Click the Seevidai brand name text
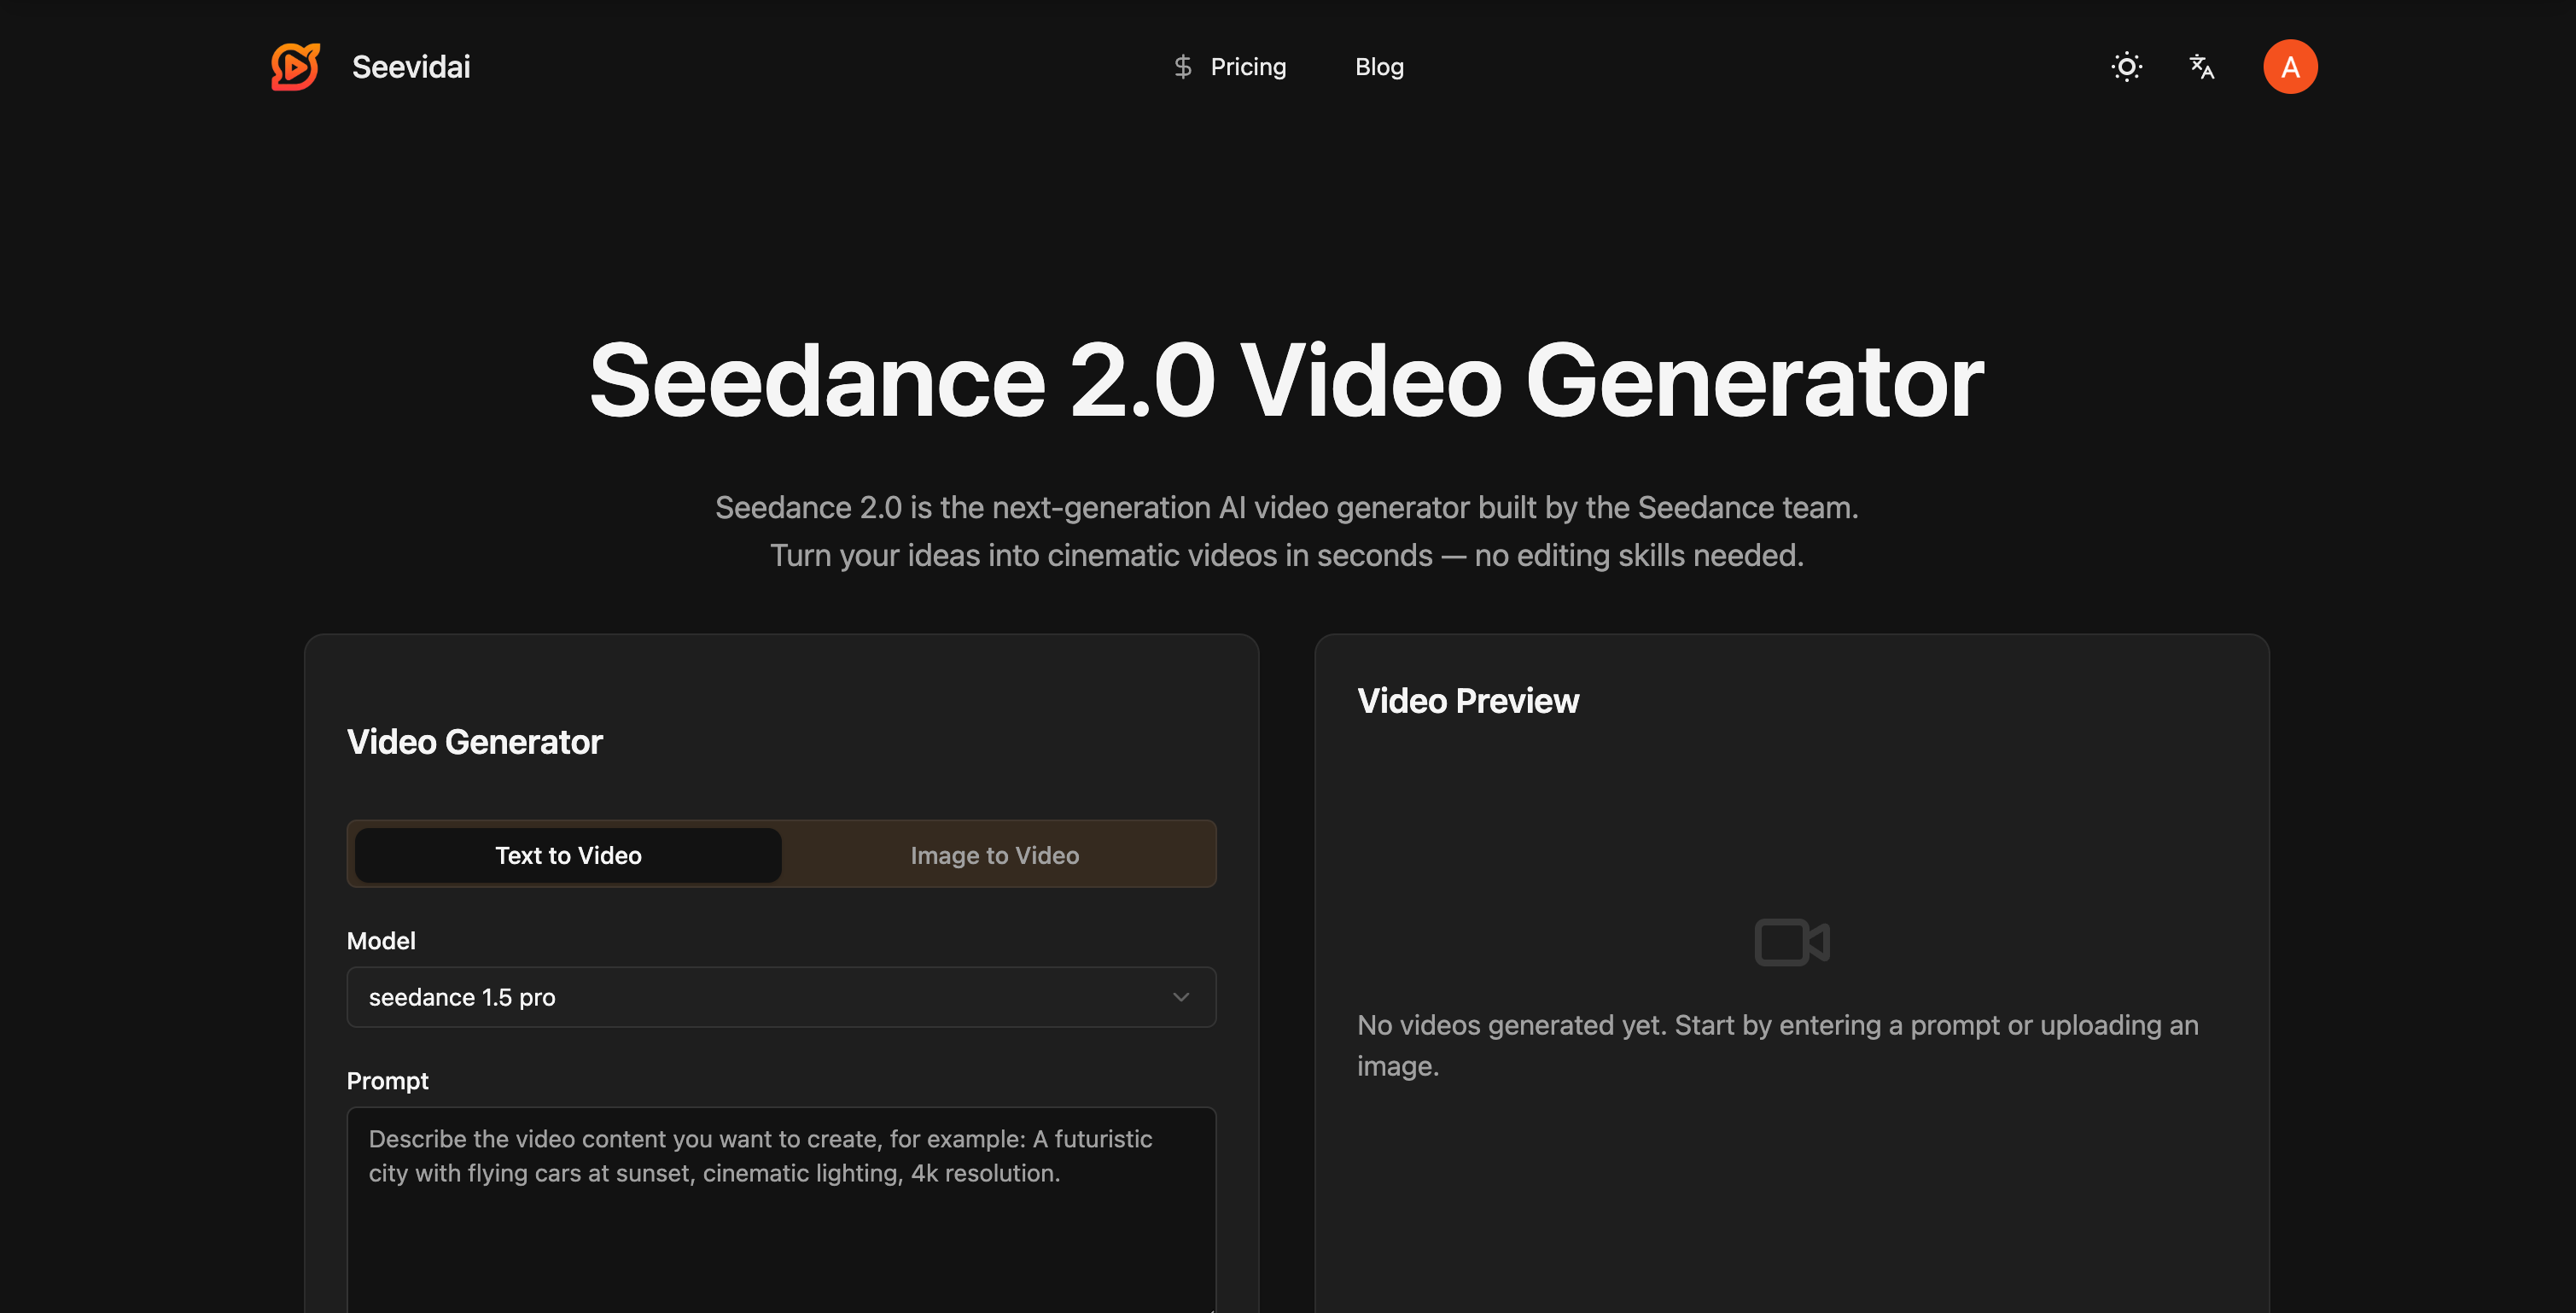2576x1313 pixels. pos(411,67)
